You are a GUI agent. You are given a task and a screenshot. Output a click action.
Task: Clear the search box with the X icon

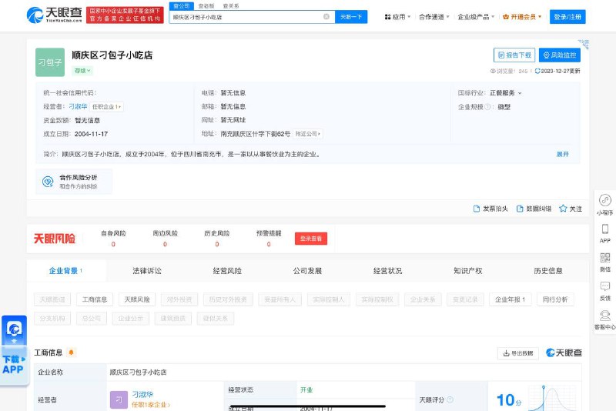[x=326, y=16]
